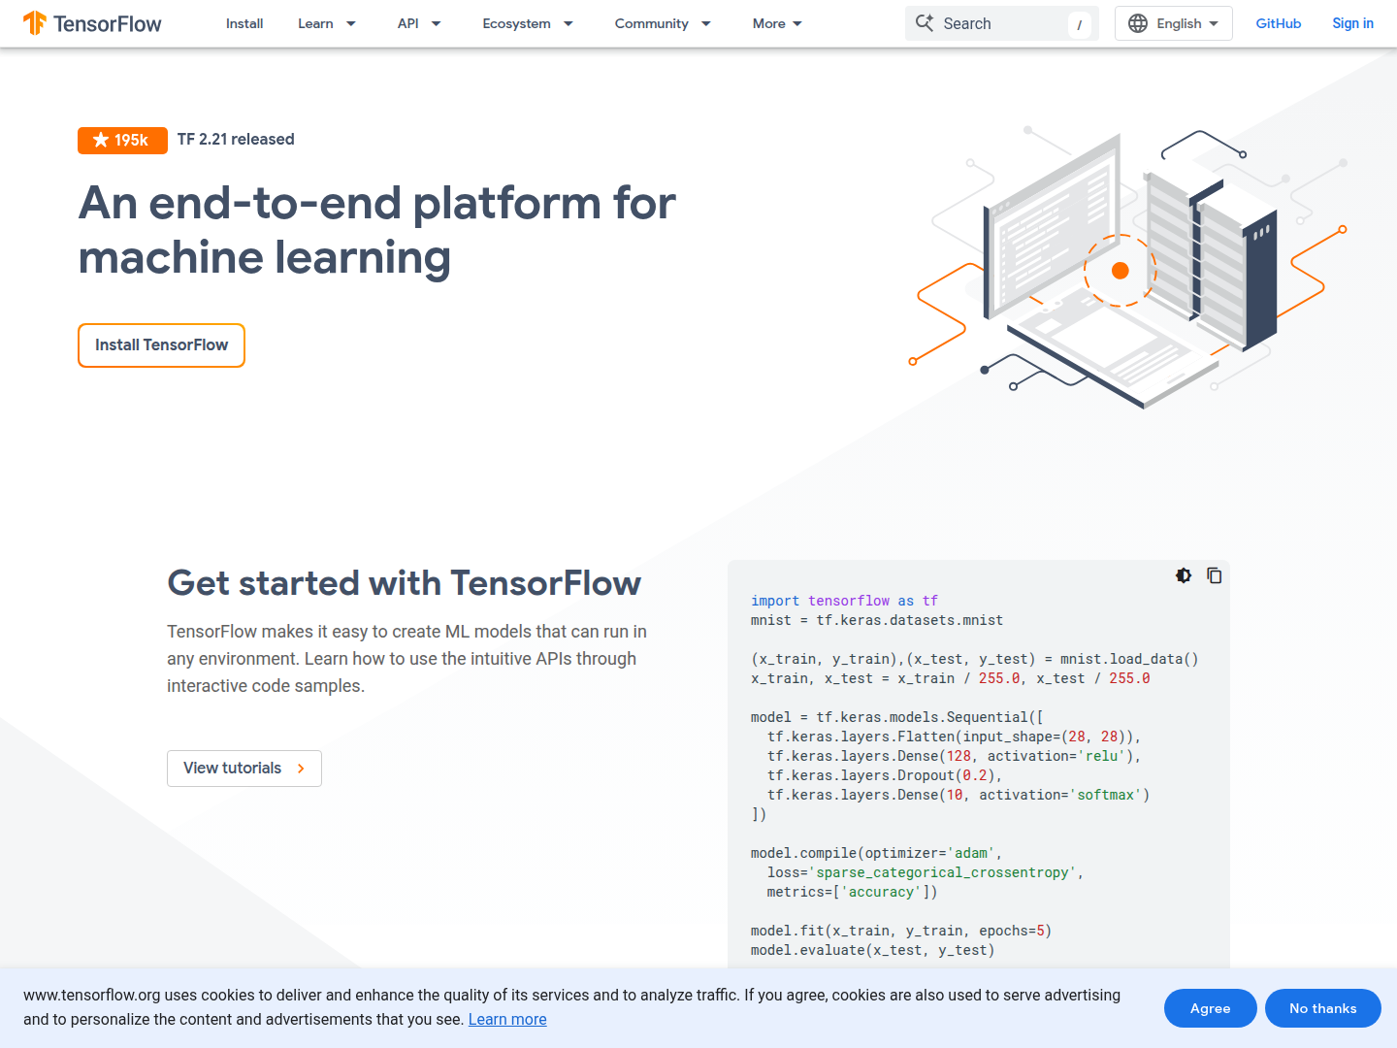Click the Install TensorFlow button

(161, 345)
